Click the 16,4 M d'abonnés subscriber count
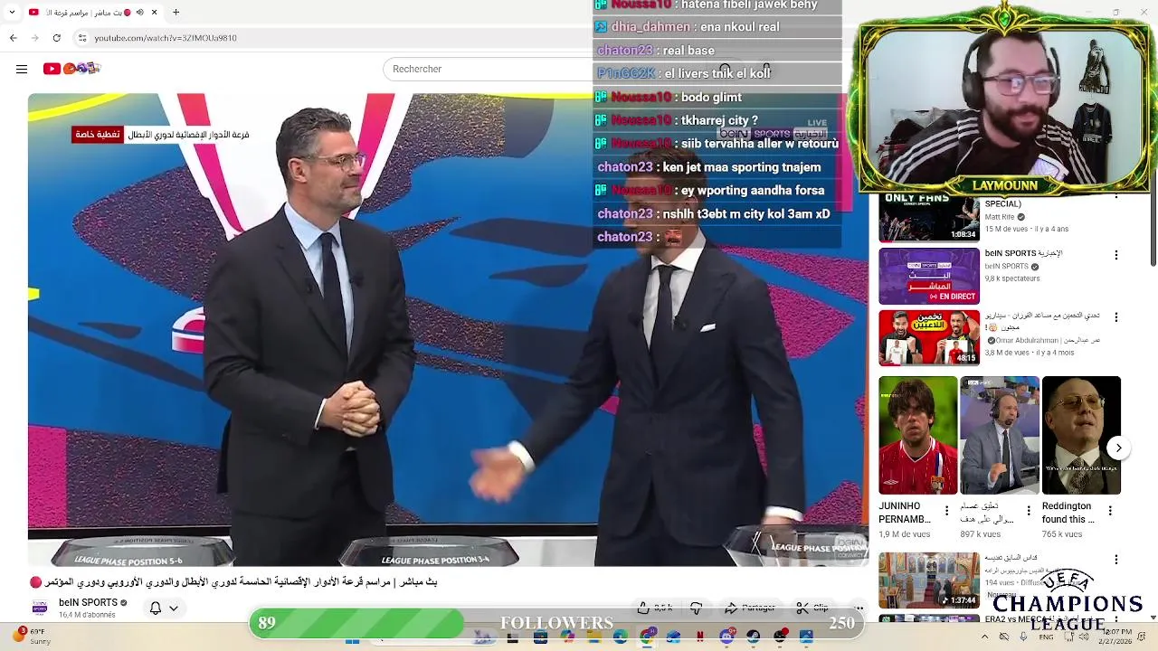 (87, 616)
